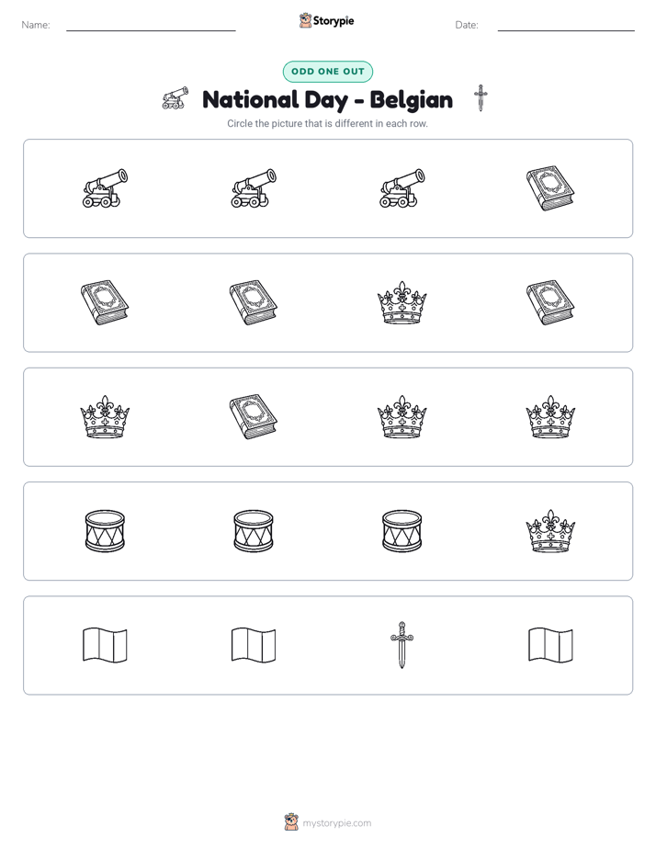The height and width of the screenshot is (849, 656).
Task: Circle the sword in the flag row
Action: pyautogui.click(x=402, y=645)
